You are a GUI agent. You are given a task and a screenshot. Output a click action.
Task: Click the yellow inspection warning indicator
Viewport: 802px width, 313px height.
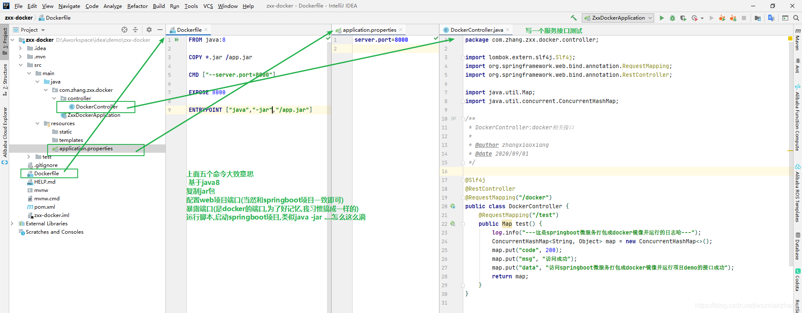point(790,38)
